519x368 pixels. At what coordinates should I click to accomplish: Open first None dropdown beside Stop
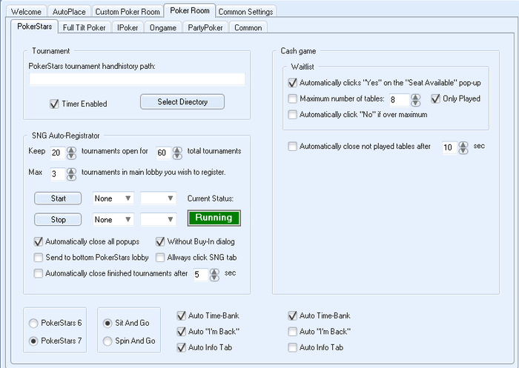pos(113,220)
